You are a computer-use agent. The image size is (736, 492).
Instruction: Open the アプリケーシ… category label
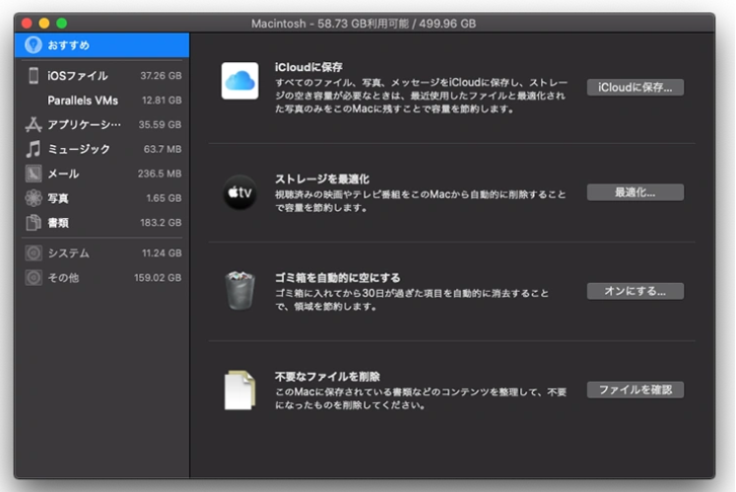tap(84, 124)
